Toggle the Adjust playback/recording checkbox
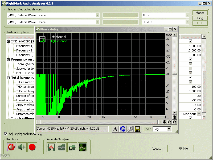Screen dimensions: 213x160 [6, 134]
